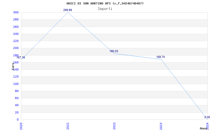Click the 300 y-axis tick label
Screen dimensions: 210x131
(x=16, y=12)
